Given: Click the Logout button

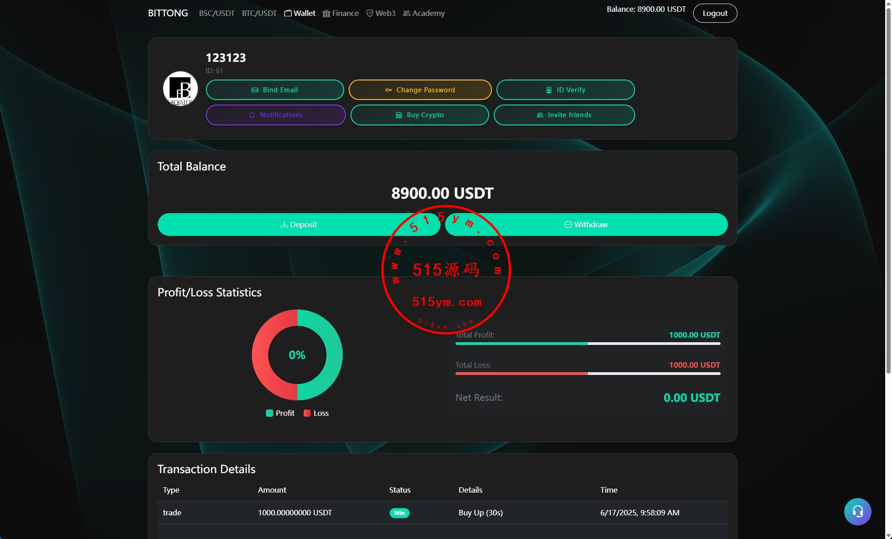Looking at the screenshot, I should pyautogui.click(x=715, y=13).
